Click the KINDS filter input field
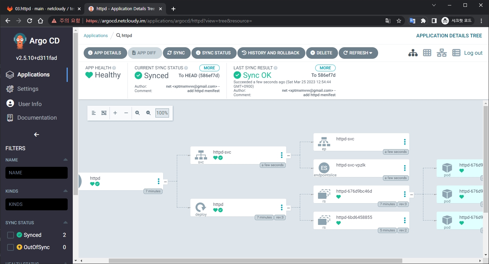The image size is (489, 264). (x=36, y=204)
